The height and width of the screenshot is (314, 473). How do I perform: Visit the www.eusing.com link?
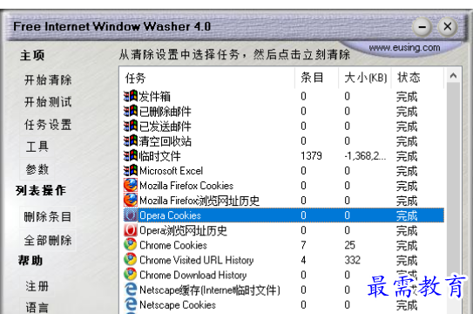[x=404, y=47]
